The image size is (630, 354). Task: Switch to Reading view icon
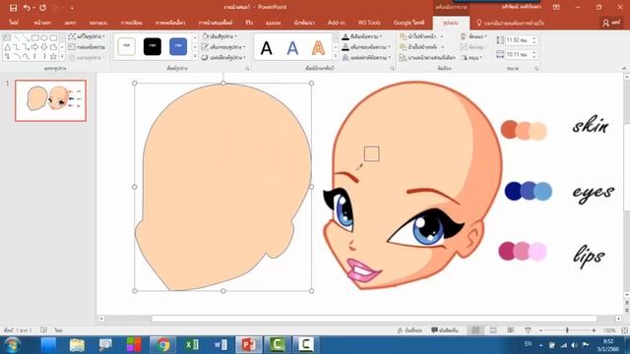click(511, 330)
